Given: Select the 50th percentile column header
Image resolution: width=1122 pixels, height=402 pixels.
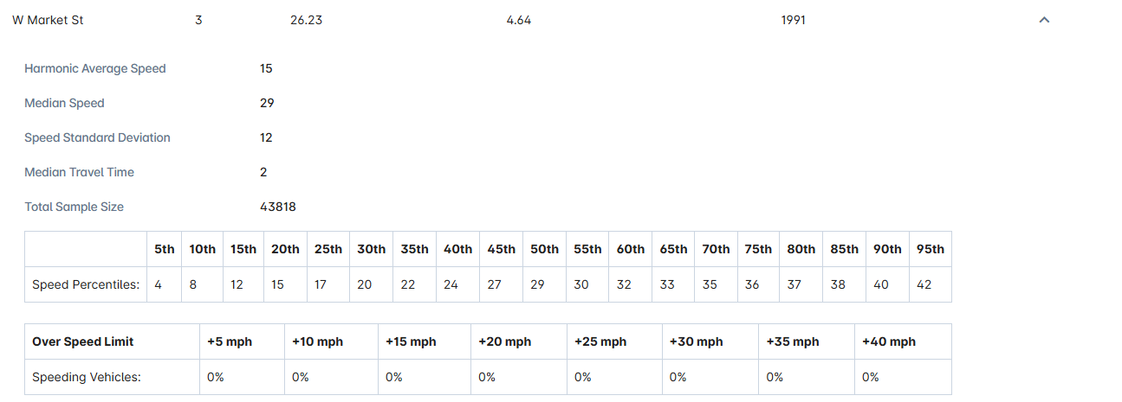Looking at the screenshot, I should click(544, 249).
